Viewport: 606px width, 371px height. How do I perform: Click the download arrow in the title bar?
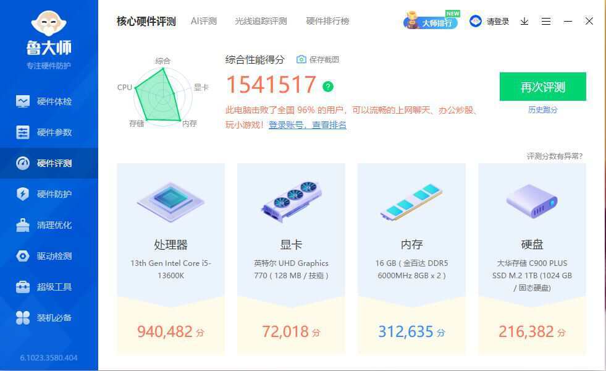(x=524, y=21)
